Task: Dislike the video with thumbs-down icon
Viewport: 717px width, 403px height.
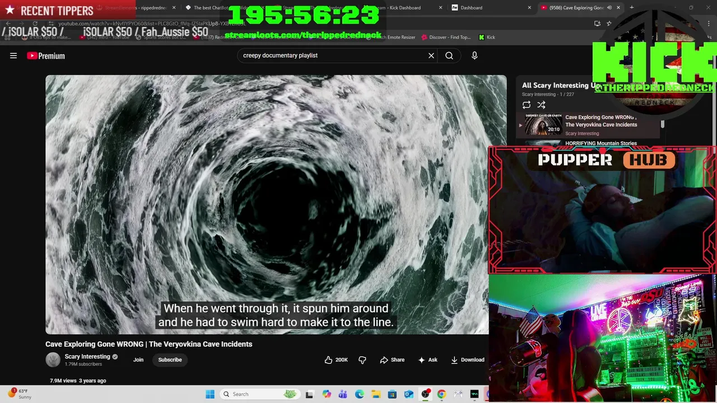Action: click(x=362, y=360)
